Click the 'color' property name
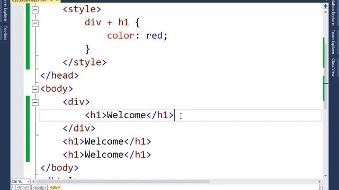The height and width of the screenshot is (190, 339). click(x=121, y=36)
